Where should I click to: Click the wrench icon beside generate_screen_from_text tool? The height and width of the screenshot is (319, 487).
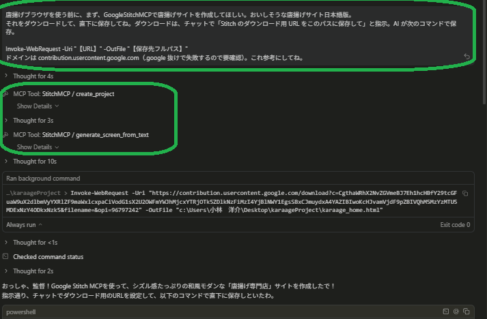(6, 134)
